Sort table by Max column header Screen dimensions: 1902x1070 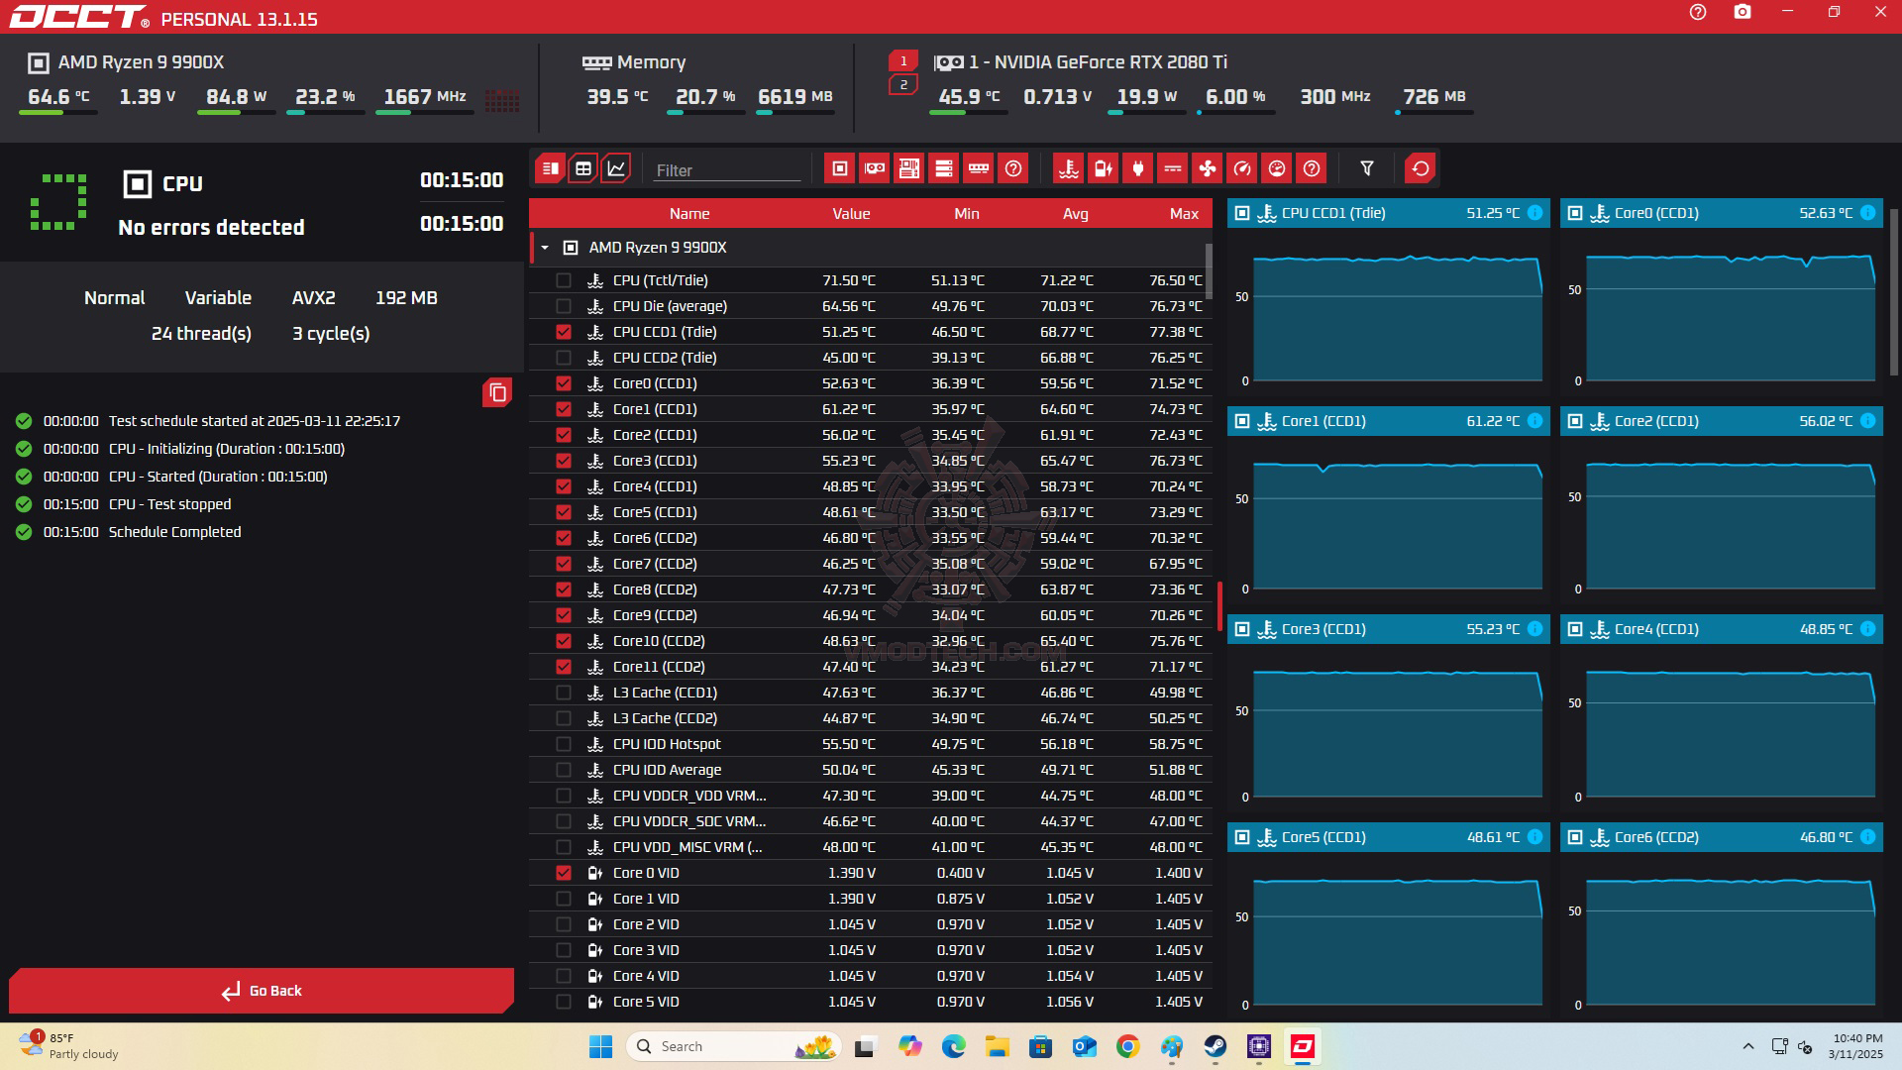point(1183,214)
